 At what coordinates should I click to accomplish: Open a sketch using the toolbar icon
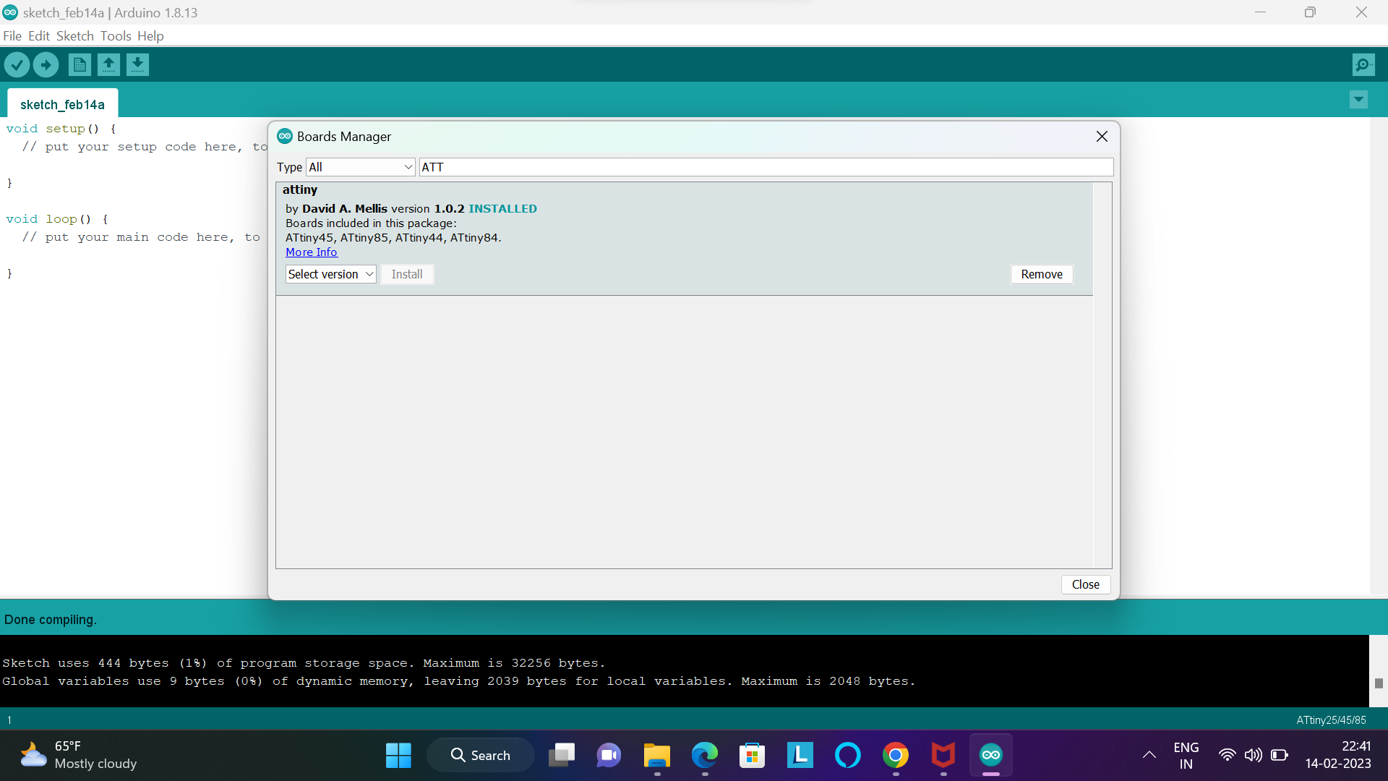108,64
